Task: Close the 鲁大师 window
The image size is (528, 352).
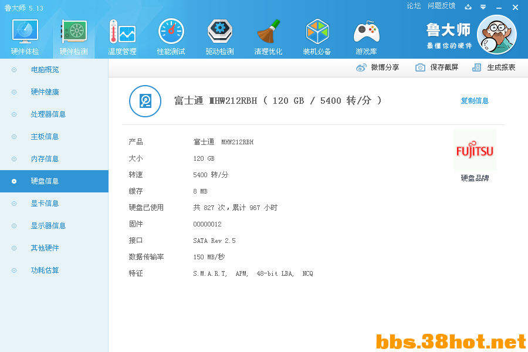Action: point(515,7)
